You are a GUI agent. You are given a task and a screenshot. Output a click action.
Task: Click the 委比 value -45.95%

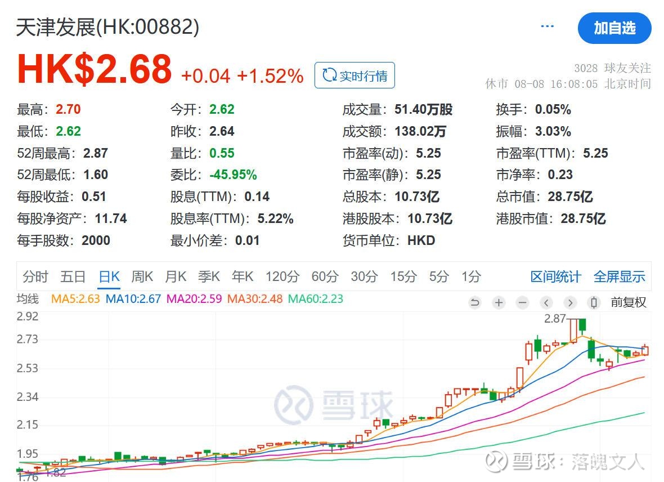tap(233, 175)
